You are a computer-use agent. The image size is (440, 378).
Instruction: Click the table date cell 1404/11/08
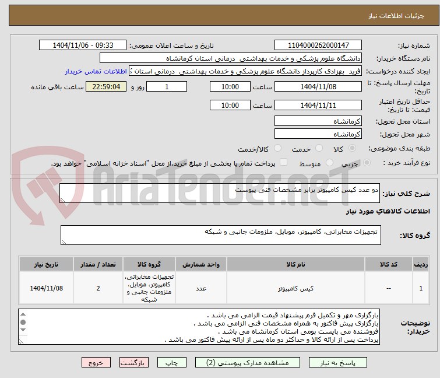(x=46, y=288)
